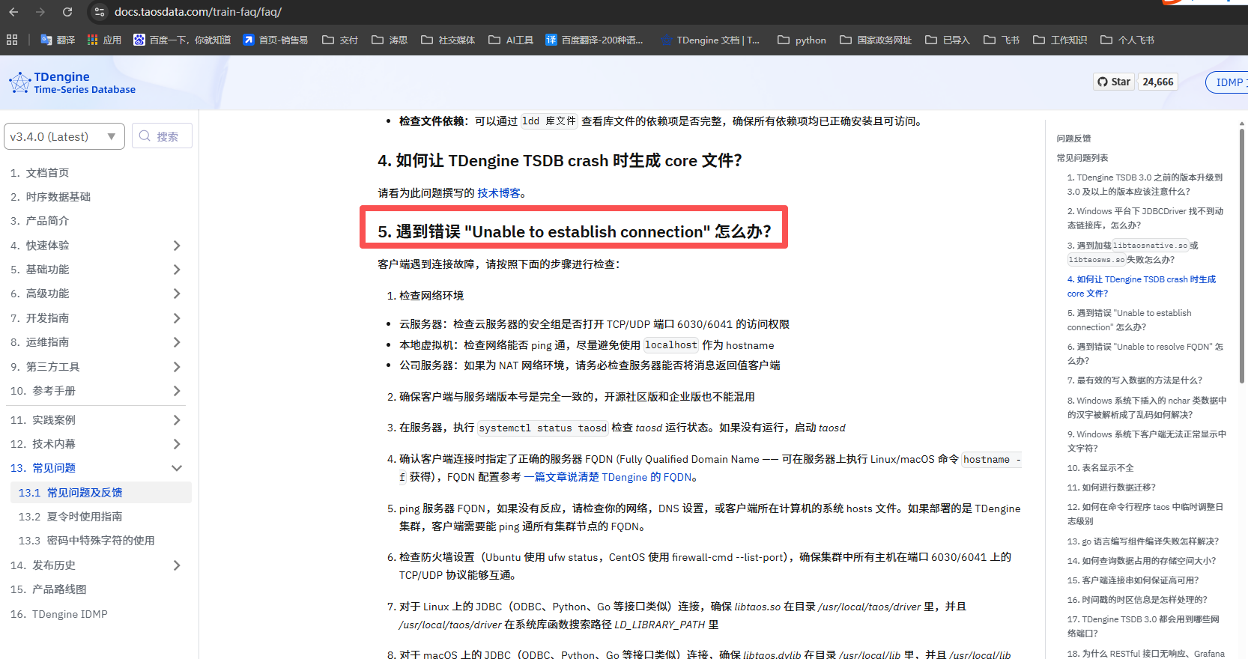1248x659 pixels.
Task: Click the GitHub Star button
Action: pos(1114,82)
